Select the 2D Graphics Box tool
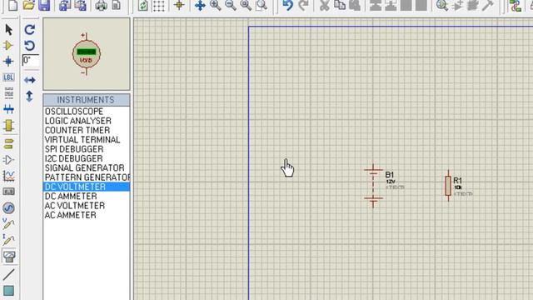This screenshot has width=533, height=300. [x=8, y=291]
